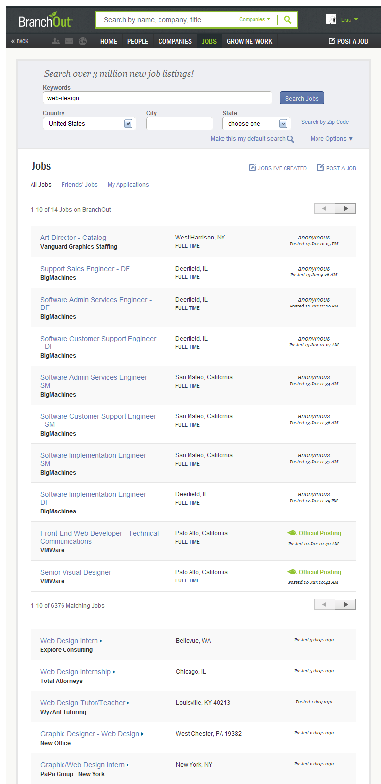Open Front-End Web Developer job listing
381x784 pixels.
coord(99,537)
